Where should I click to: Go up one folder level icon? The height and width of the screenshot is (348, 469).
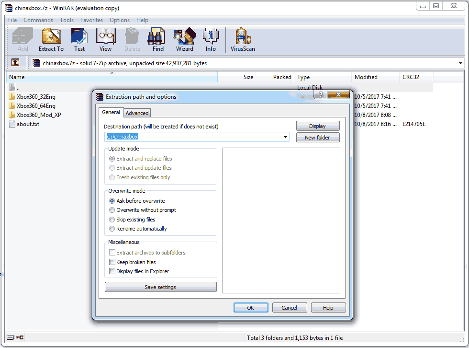pos(15,62)
